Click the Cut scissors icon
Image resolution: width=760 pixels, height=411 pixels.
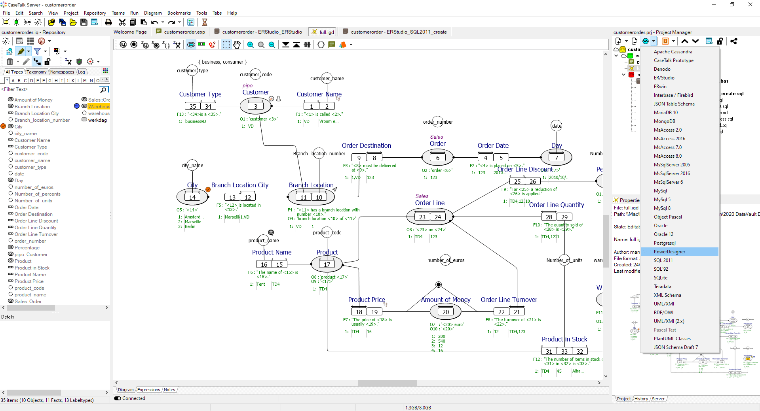[122, 22]
